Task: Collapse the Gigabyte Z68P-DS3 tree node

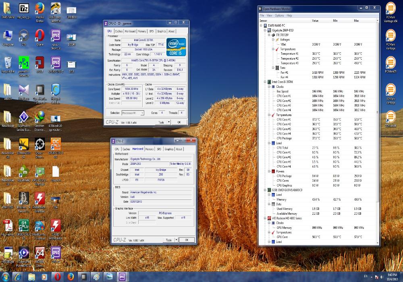Action: (x=265, y=30)
